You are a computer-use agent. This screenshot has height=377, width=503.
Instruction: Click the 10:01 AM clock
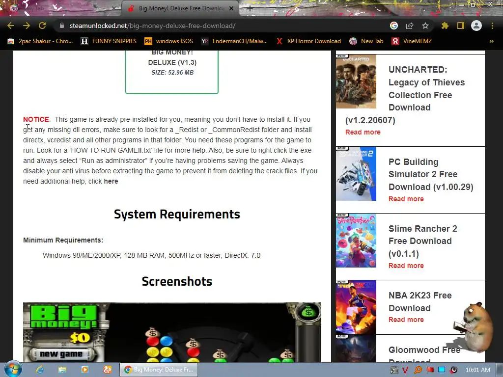(477, 370)
